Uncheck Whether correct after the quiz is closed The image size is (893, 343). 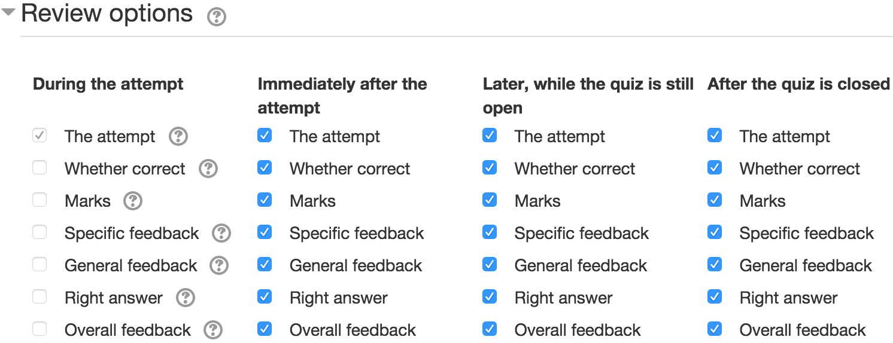[x=715, y=168]
